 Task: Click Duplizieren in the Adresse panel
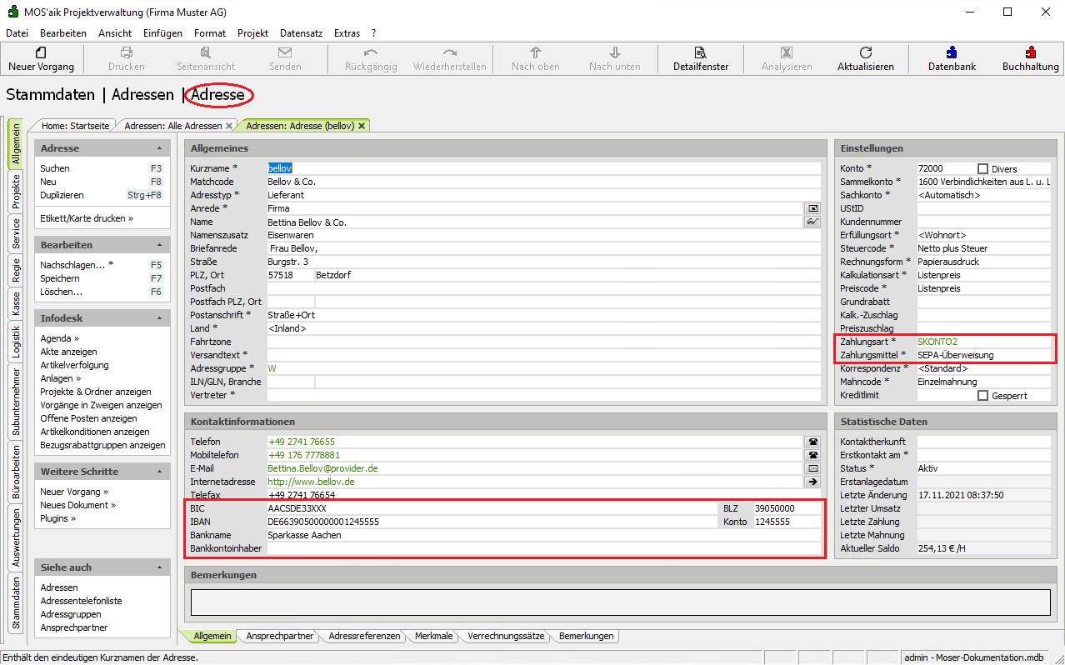62,195
